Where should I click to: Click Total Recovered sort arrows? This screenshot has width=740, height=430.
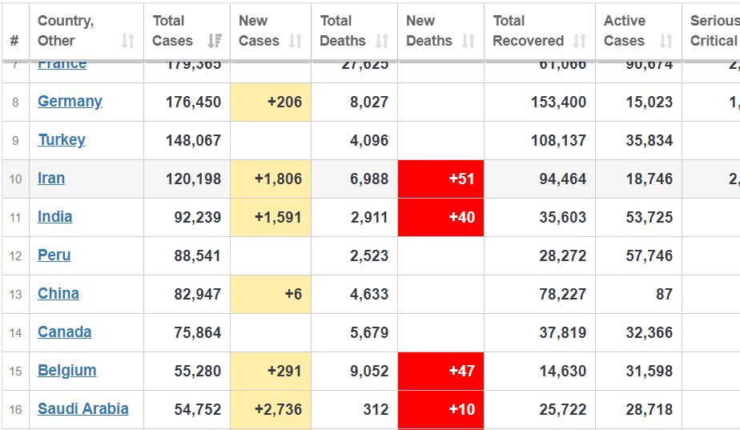[579, 41]
